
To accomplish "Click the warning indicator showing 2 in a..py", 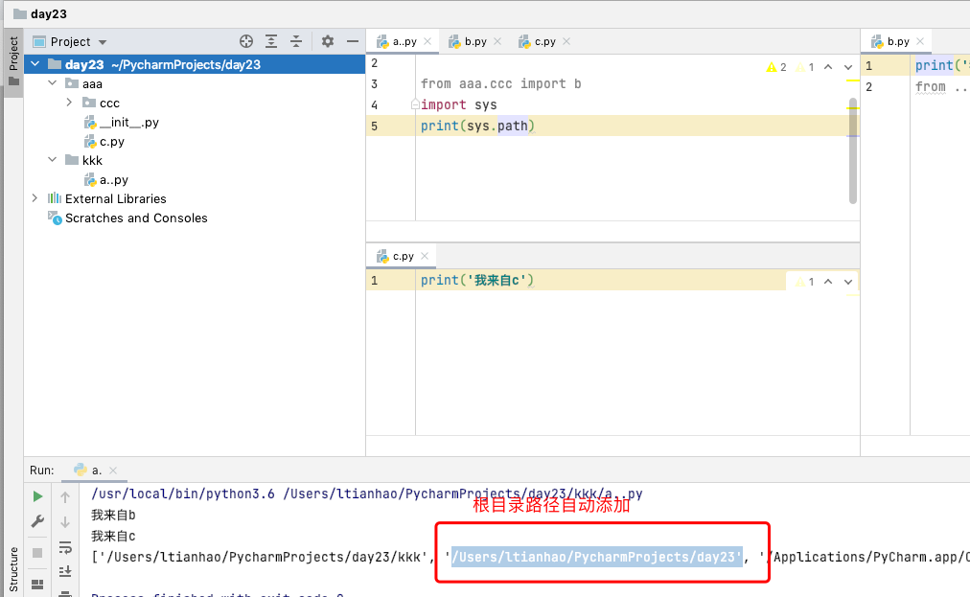I will coord(776,67).
